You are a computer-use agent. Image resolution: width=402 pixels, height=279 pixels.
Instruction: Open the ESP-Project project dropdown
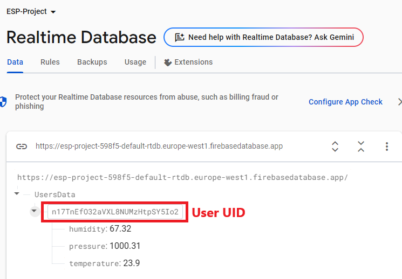(31, 11)
